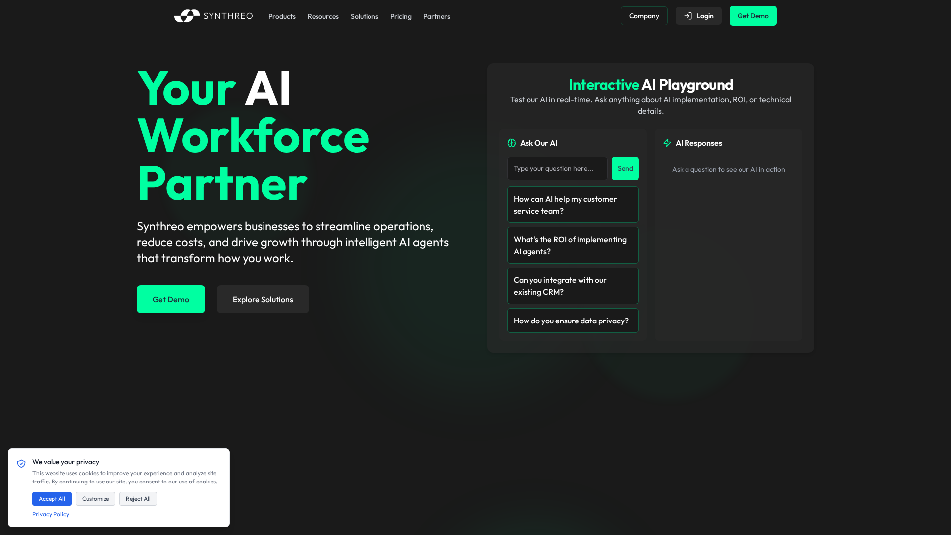The image size is (951, 535).
Task: Click the lightning bolt icon by AI Responses
Action: click(x=667, y=143)
